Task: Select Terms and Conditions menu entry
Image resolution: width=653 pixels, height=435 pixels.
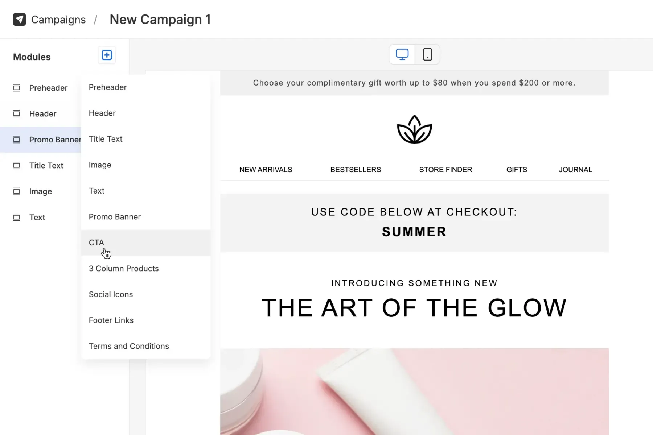Action: click(x=129, y=346)
